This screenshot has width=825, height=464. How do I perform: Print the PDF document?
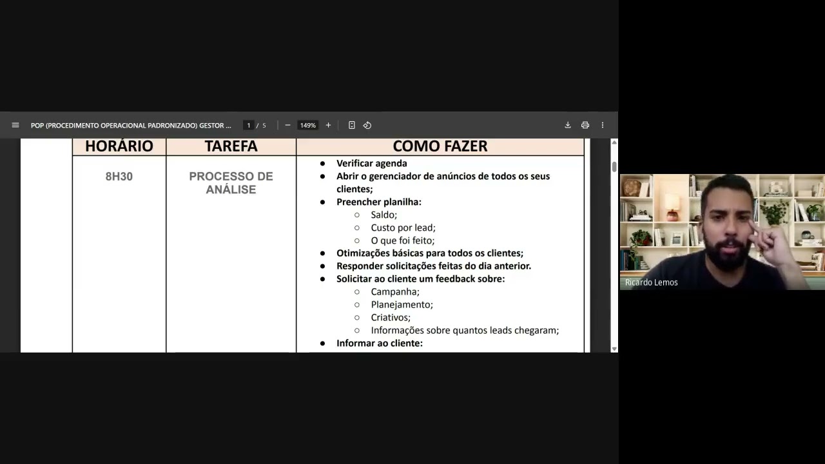[585, 125]
